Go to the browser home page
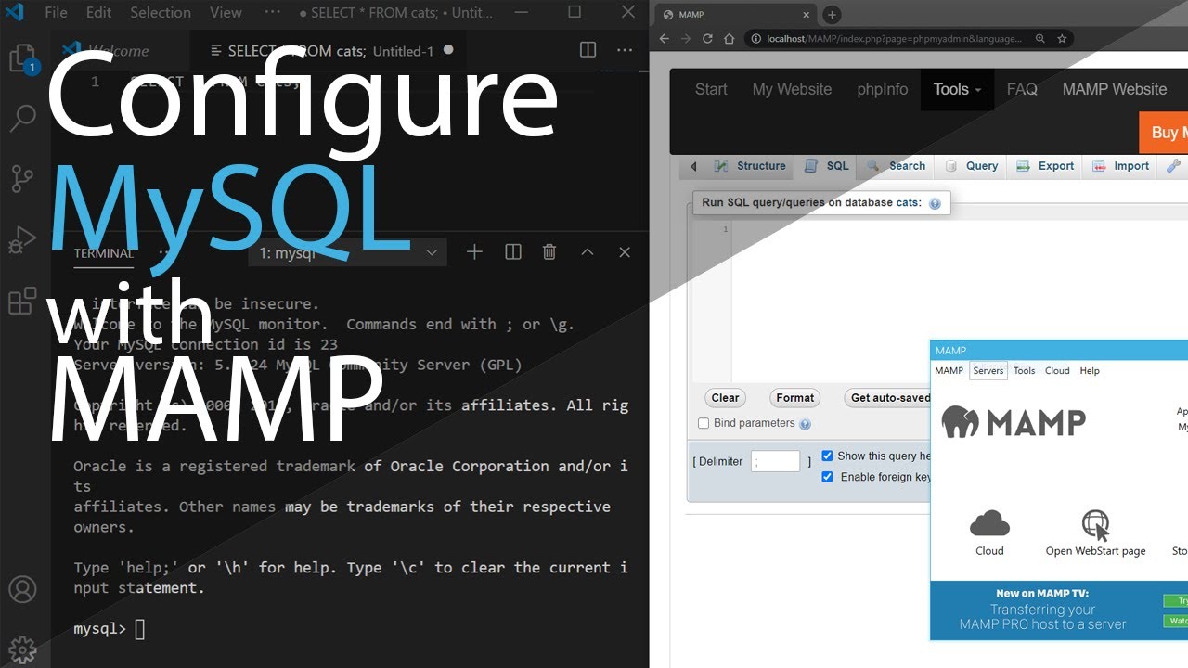This screenshot has height=668, width=1188. 730,39
